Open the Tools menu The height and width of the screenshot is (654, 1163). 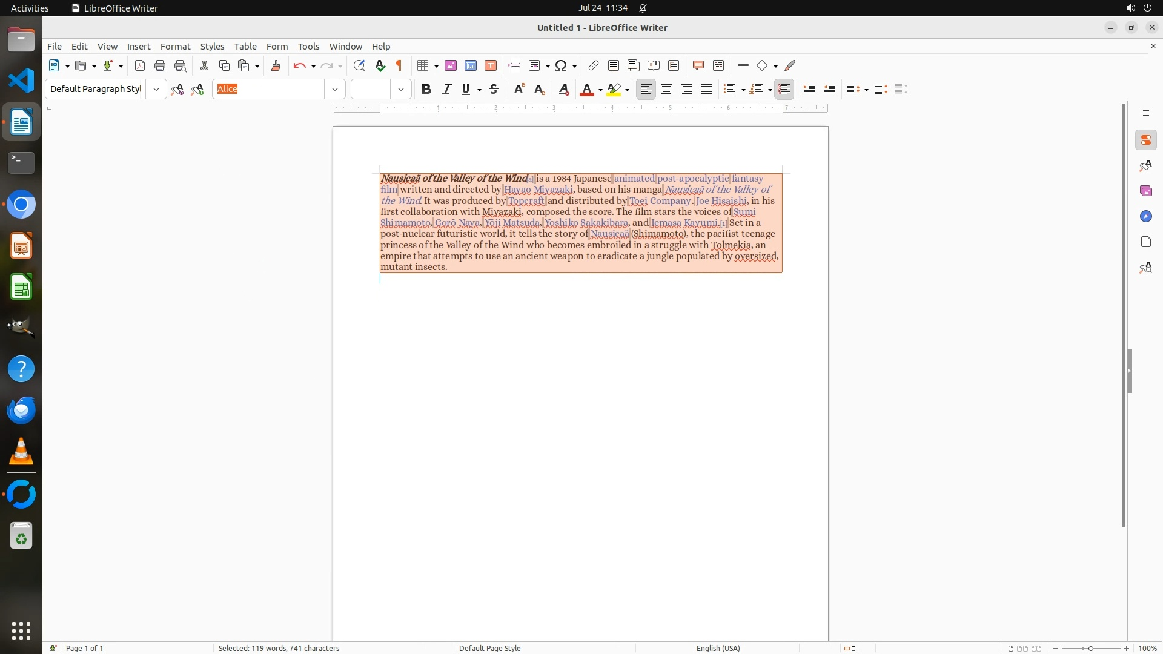(308, 47)
